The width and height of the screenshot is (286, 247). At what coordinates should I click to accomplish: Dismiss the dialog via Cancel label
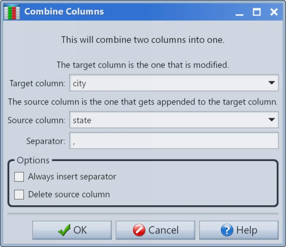click(163, 230)
